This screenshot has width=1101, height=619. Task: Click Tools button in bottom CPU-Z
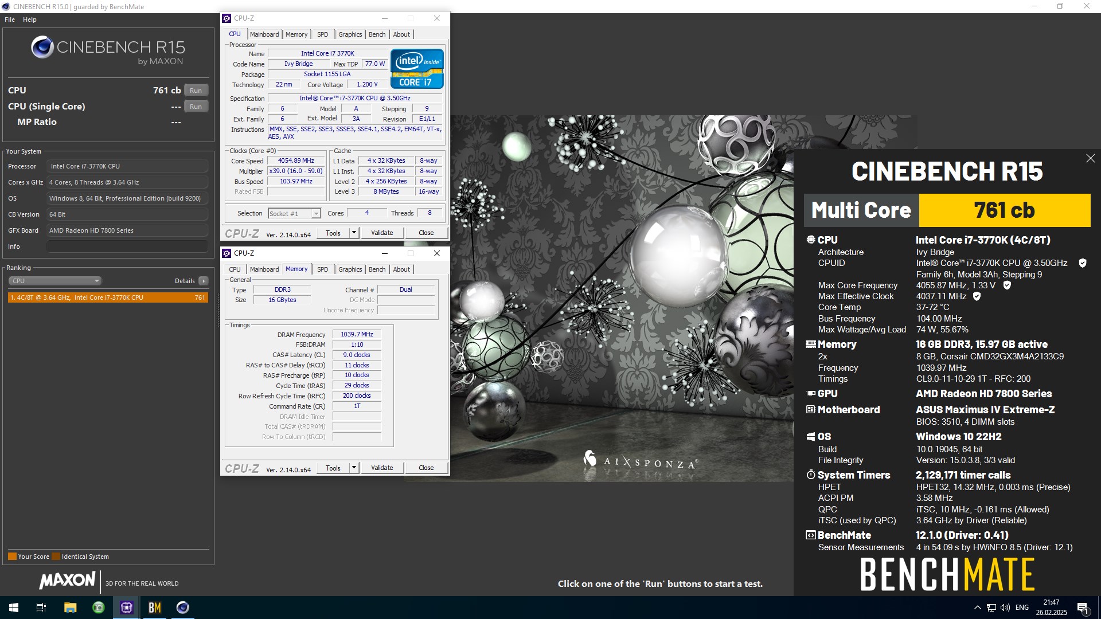click(333, 468)
